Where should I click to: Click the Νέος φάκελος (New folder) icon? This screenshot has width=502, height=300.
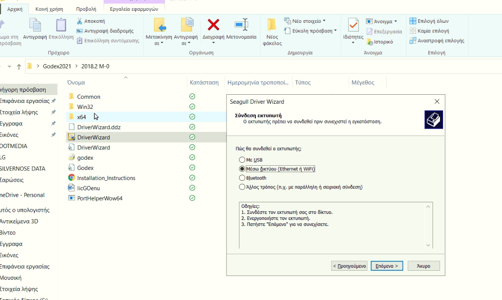point(272,25)
